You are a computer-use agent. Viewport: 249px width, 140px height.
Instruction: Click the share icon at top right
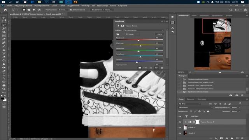[245, 10]
